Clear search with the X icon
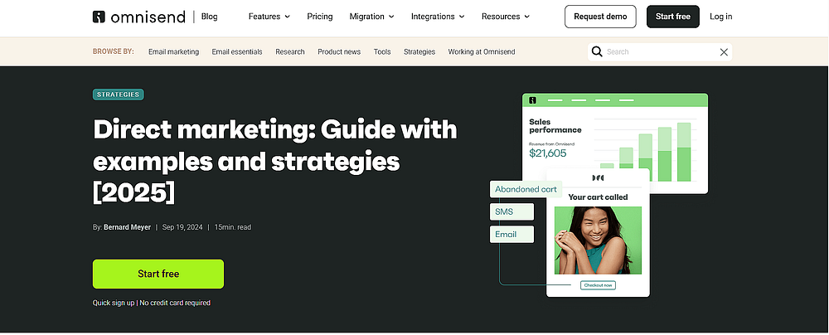 724,52
